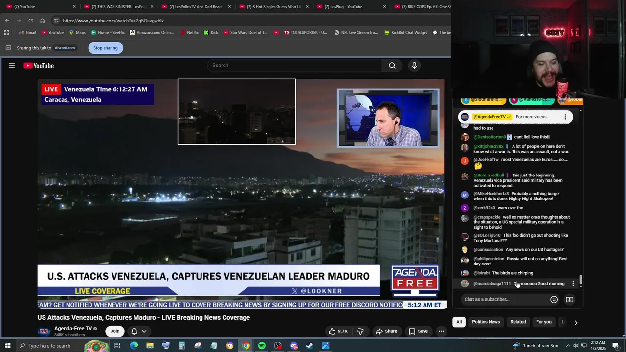Image resolution: width=626 pixels, height=352 pixels.
Task: Click the browser home button
Action: pyautogui.click(x=42, y=21)
